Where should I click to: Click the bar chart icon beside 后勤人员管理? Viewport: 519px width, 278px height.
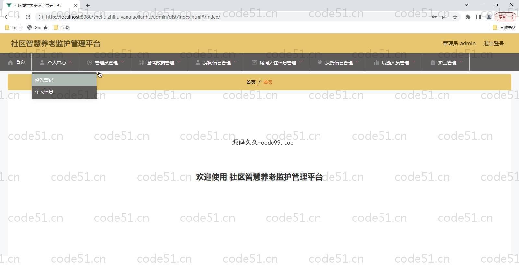tap(376, 62)
